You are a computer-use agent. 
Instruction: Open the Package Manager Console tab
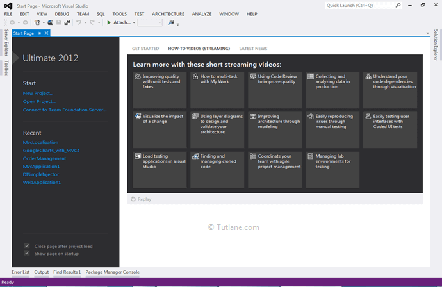113,272
